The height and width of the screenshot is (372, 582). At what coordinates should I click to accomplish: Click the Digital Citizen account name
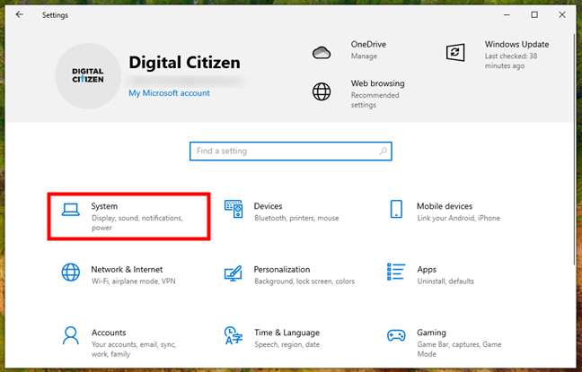(x=184, y=62)
